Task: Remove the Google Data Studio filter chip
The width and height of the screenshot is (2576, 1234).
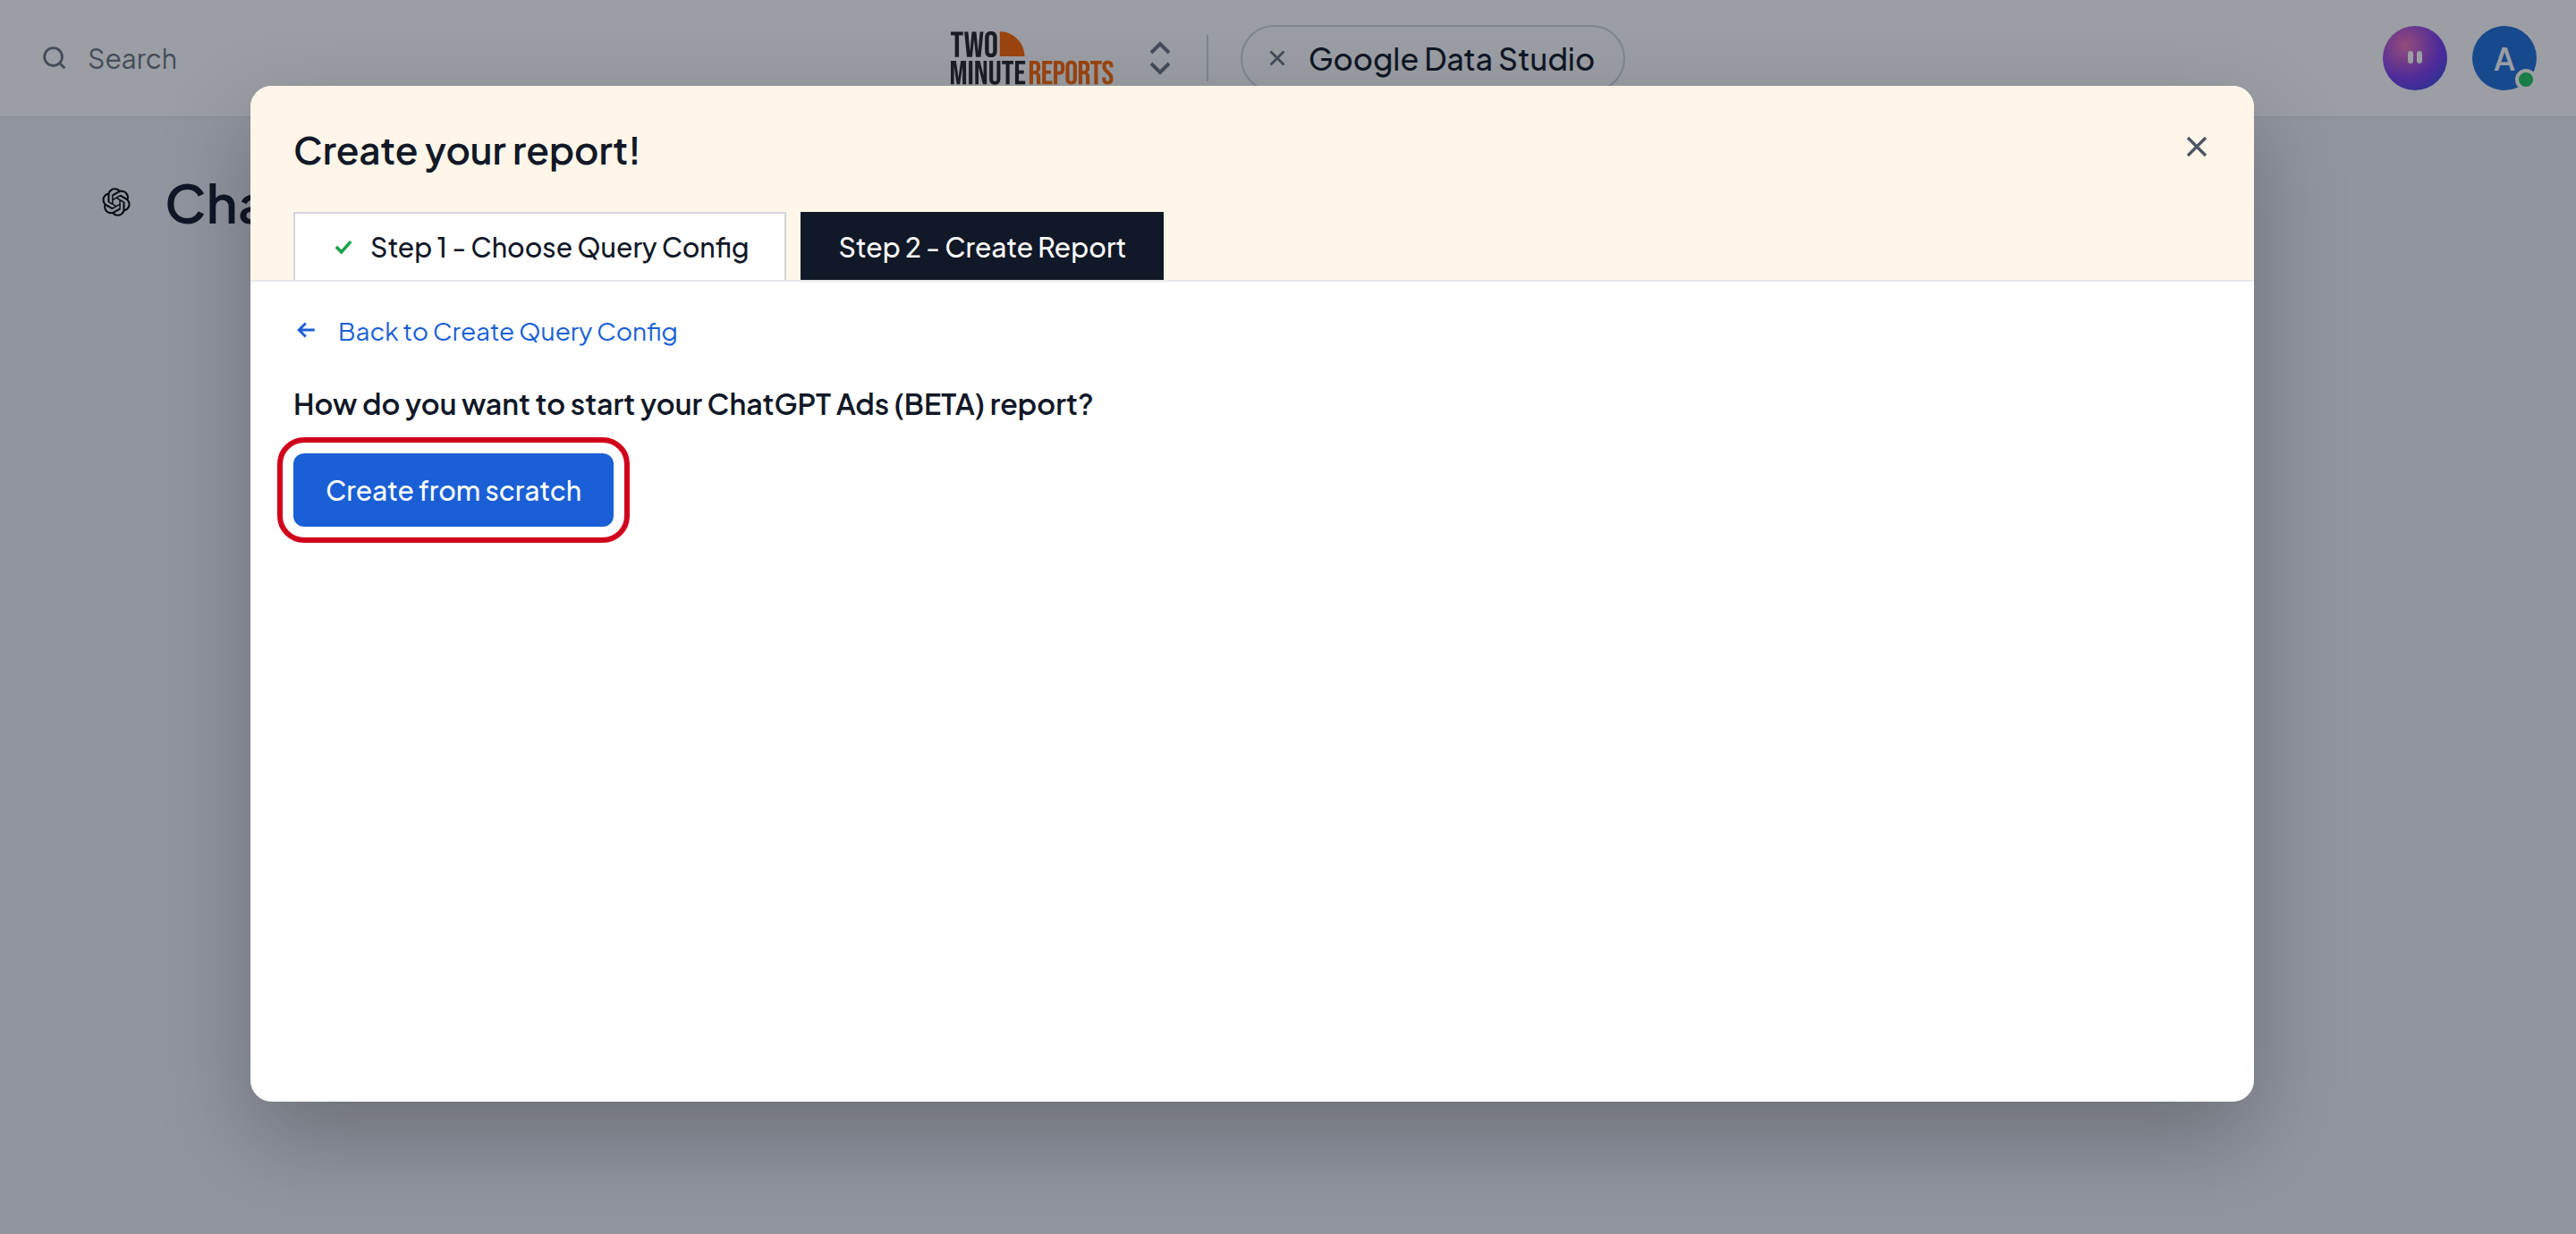Action: 1277,58
